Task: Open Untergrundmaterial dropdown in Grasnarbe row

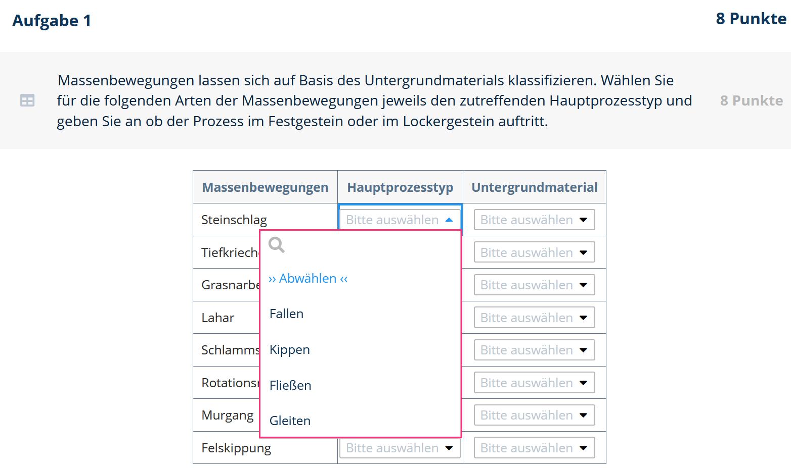Action: [534, 285]
